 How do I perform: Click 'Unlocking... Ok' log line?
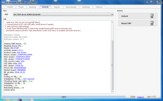[x=11, y=86]
